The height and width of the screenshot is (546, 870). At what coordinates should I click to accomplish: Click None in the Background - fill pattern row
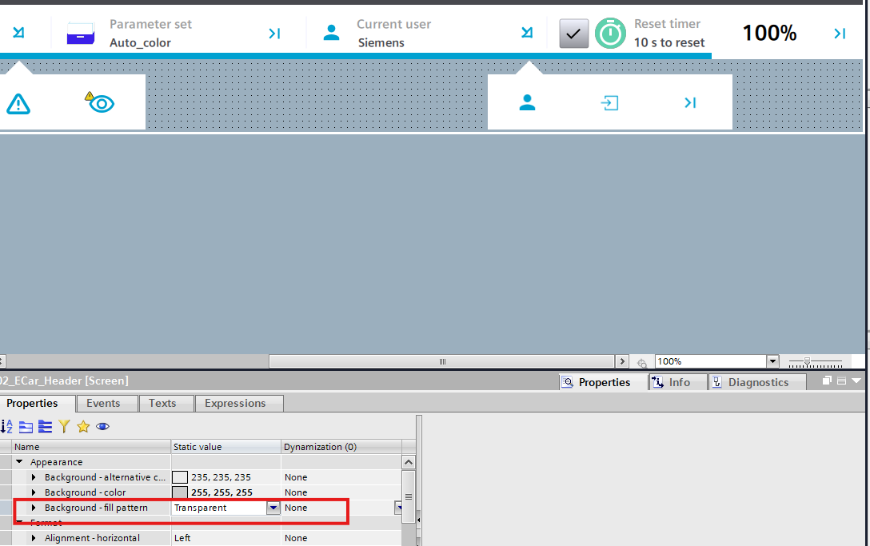(296, 508)
